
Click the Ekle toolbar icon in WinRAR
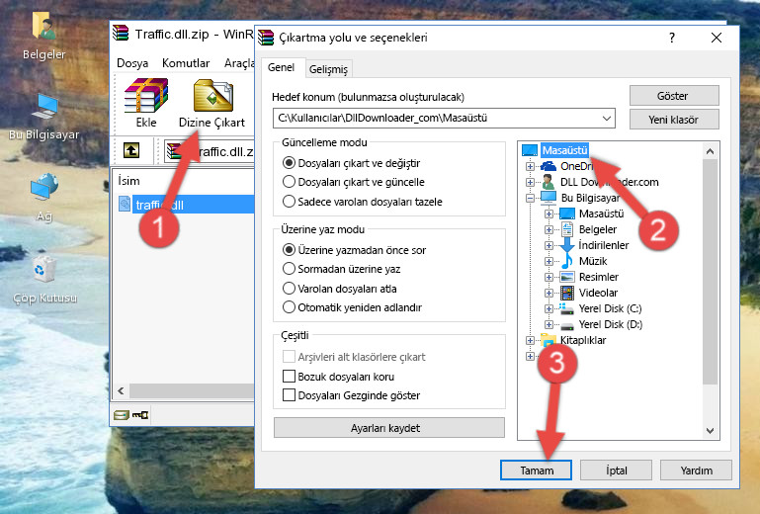(x=146, y=103)
